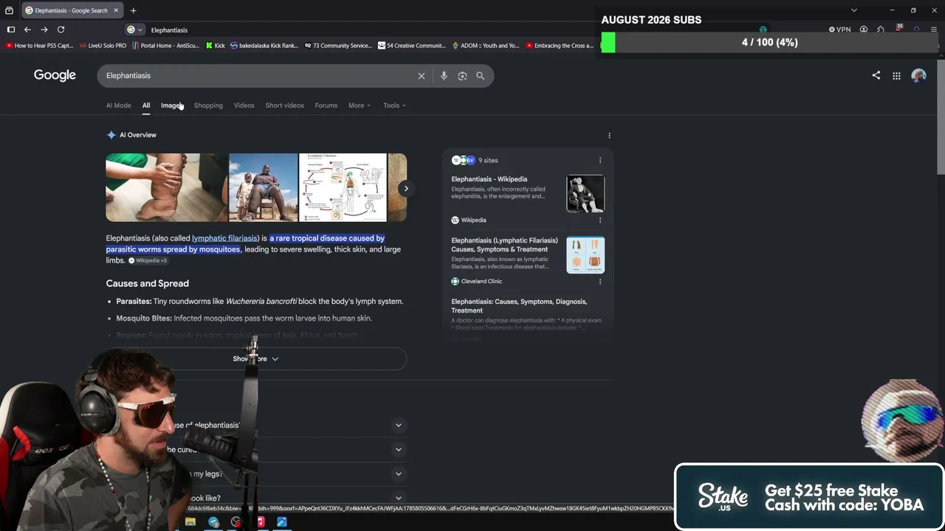Screen dimensions: 945x531
Task: Open the tab search chevron in title bar
Action: 854,10
